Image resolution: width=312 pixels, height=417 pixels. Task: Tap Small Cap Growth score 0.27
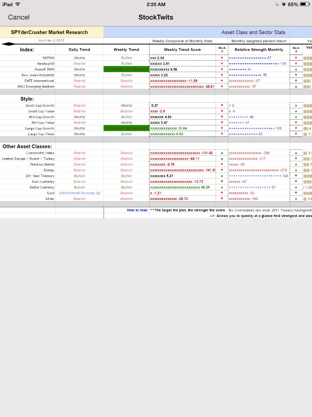point(155,105)
